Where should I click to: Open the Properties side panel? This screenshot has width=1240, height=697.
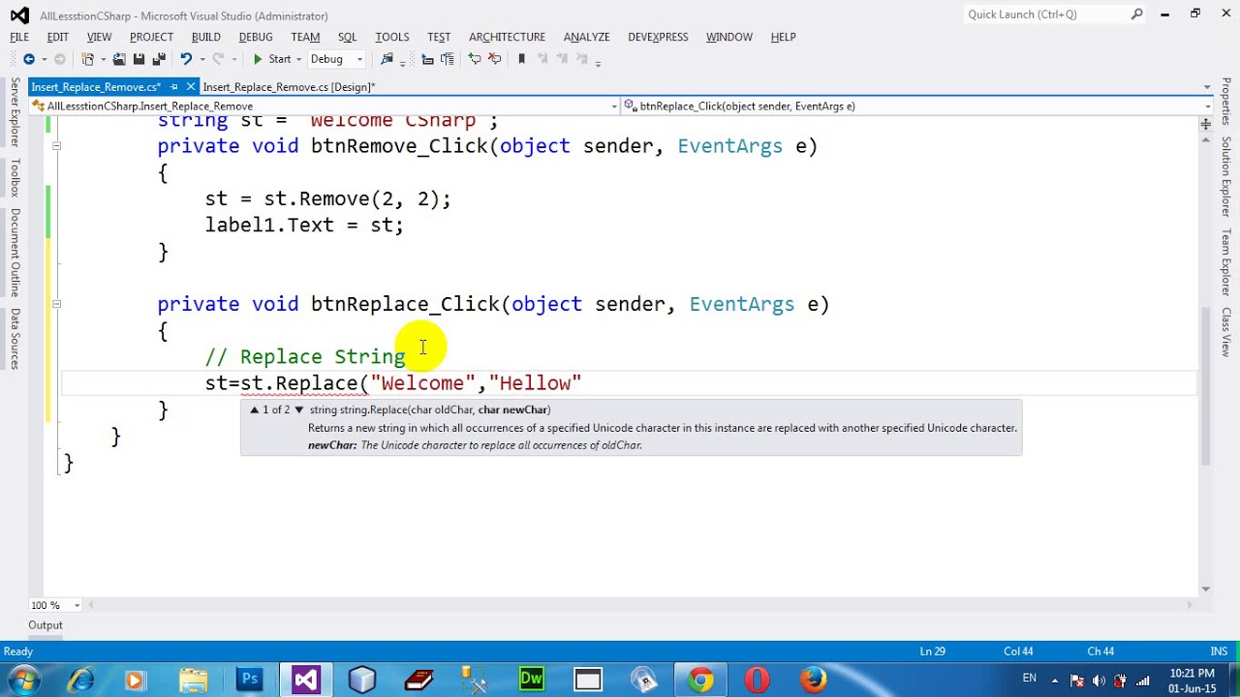(x=1225, y=102)
